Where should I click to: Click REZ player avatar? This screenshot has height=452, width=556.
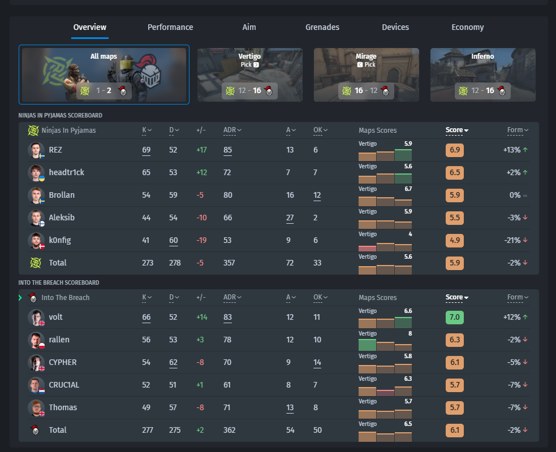pyautogui.click(x=36, y=150)
